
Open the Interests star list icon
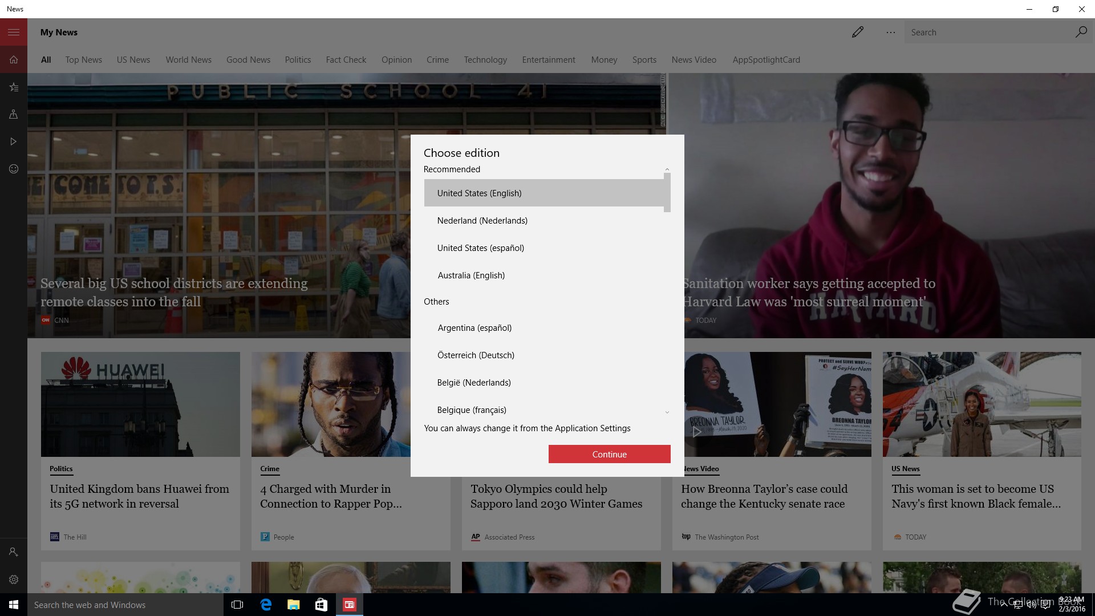[x=14, y=87]
